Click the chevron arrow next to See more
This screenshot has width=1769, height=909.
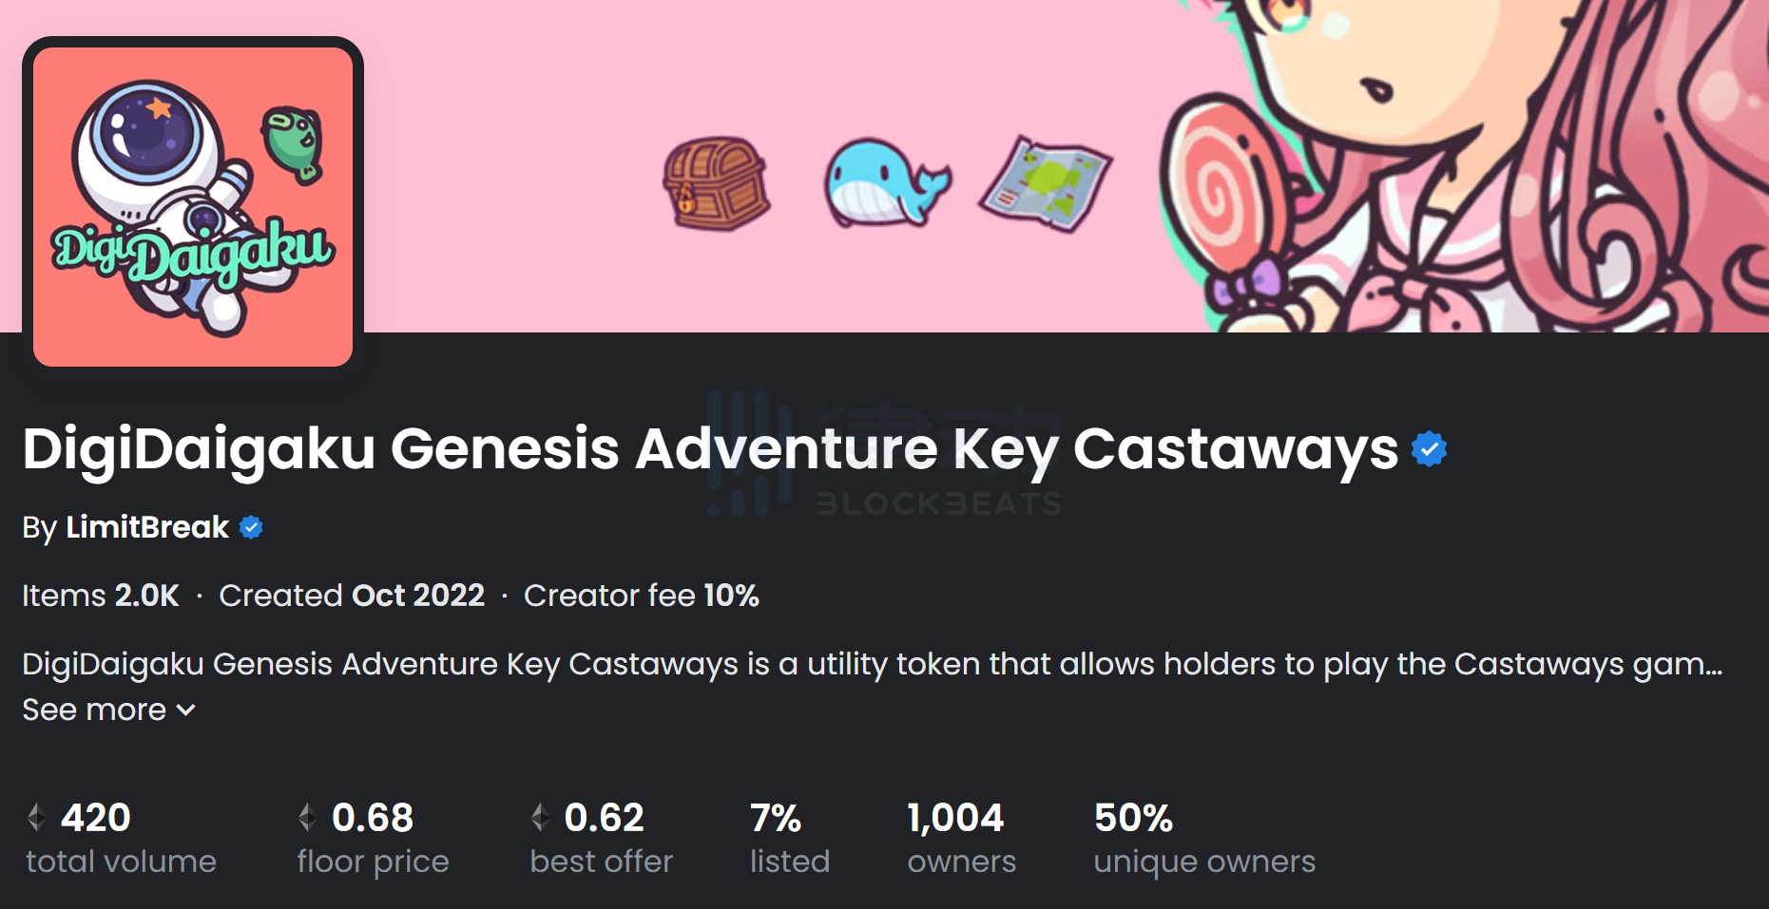pyautogui.click(x=186, y=710)
